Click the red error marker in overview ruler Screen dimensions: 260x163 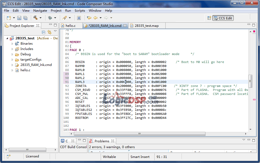[254, 31]
